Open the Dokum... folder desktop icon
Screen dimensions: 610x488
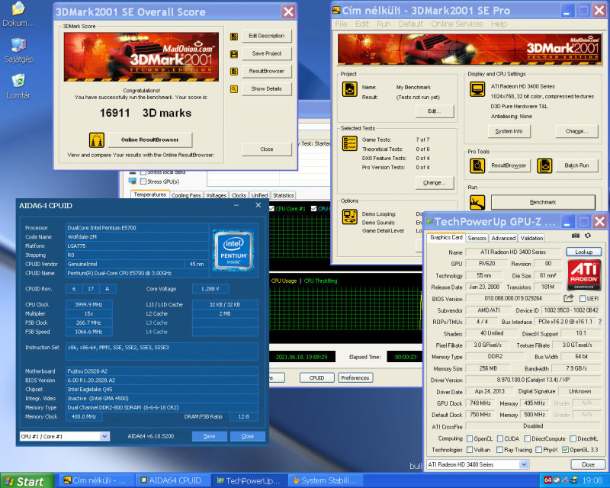[x=18, y=14]
